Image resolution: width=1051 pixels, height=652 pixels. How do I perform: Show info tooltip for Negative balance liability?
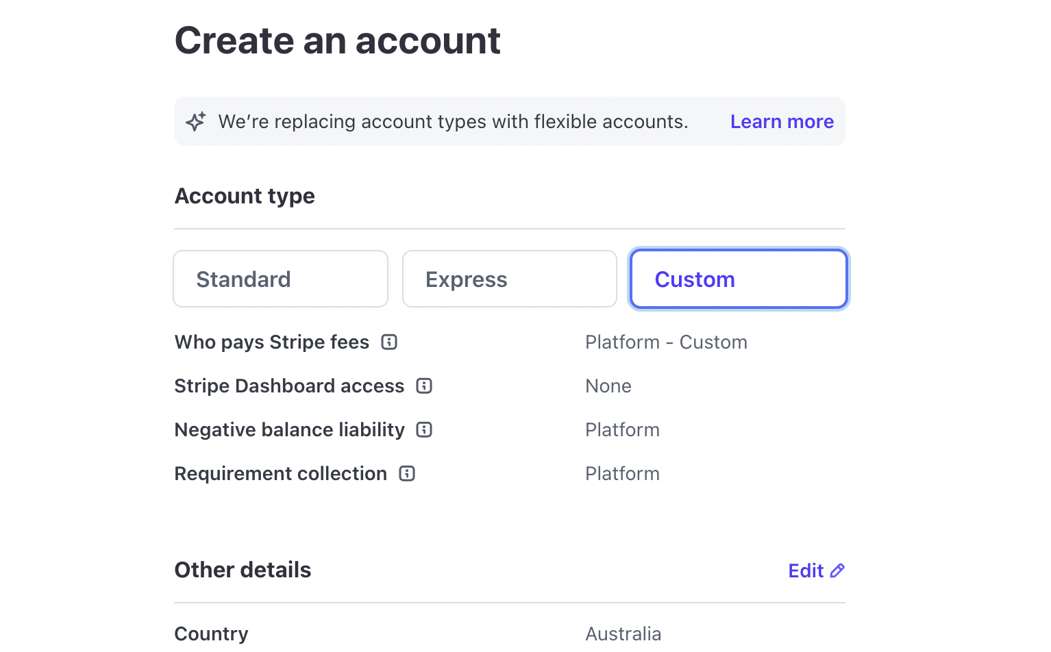424,429
